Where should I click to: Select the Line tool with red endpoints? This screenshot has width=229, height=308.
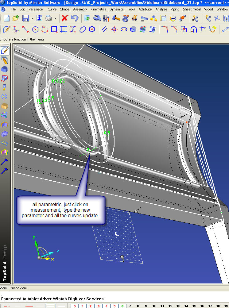coord(25,29)
